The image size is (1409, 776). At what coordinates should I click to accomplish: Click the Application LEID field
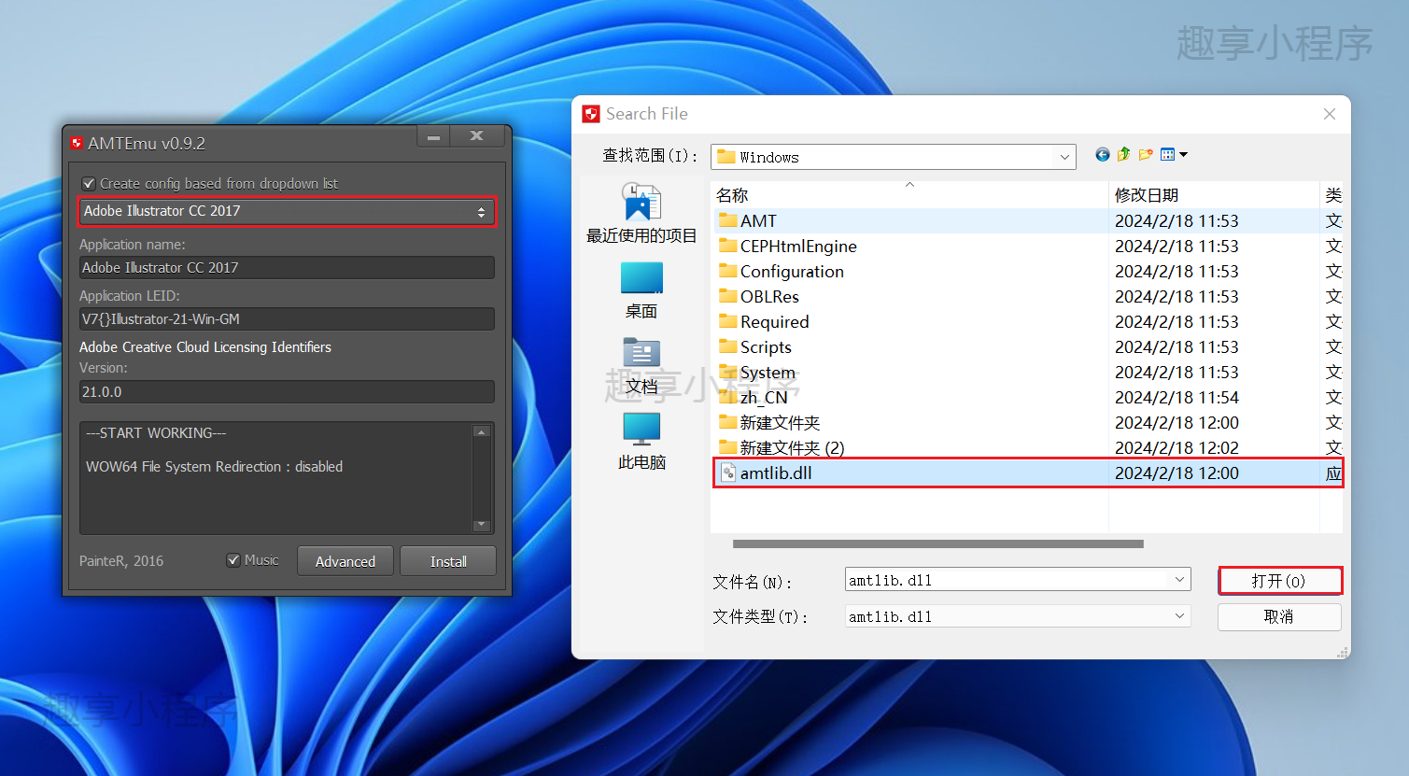point(287,319)
